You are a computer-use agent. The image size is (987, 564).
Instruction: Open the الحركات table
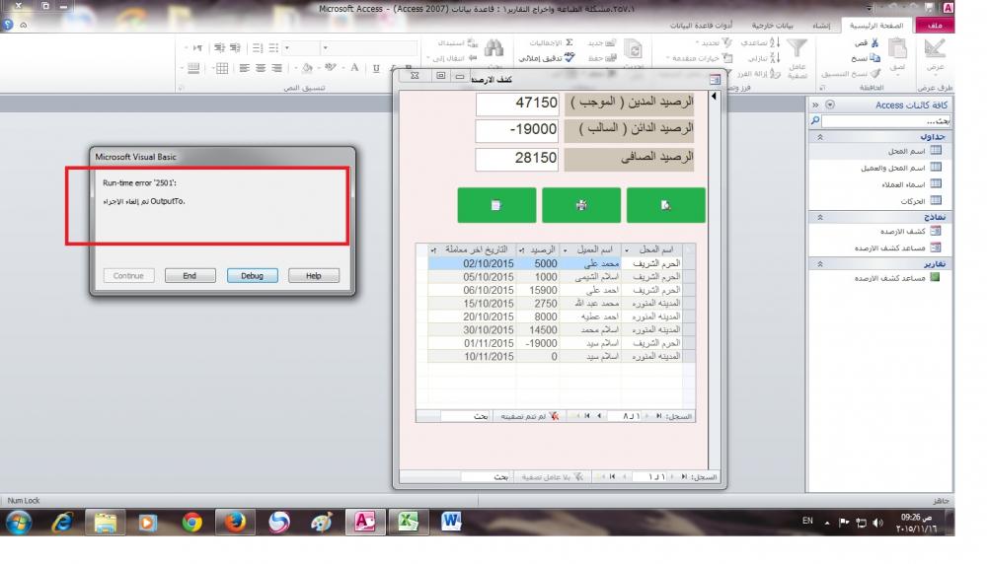pos(880,201)
